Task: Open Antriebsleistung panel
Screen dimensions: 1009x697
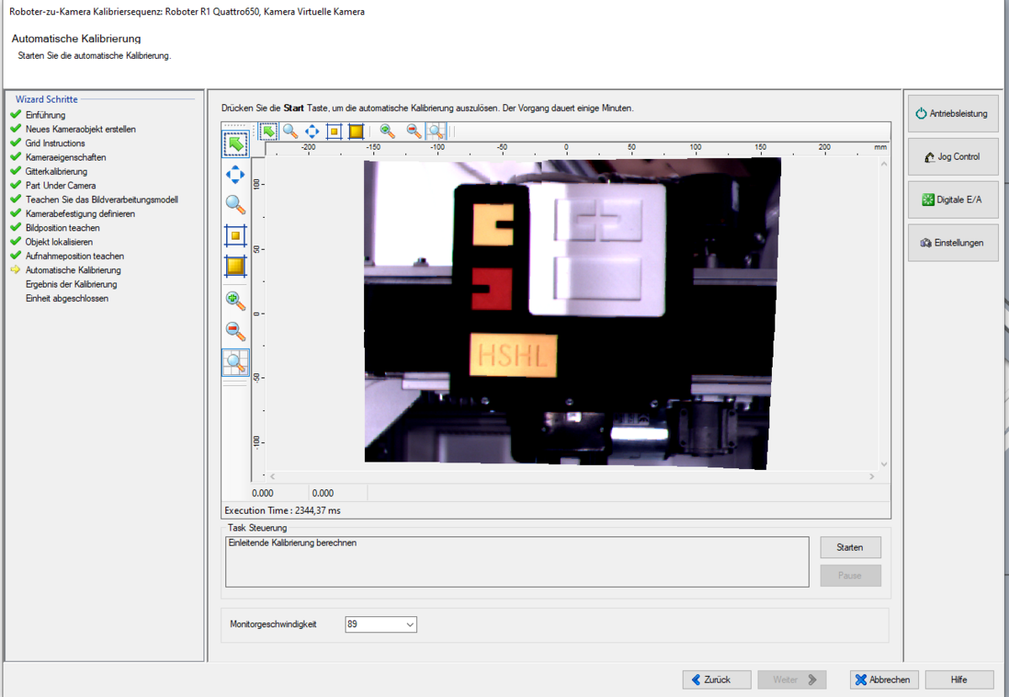Action: coord(952,114)
